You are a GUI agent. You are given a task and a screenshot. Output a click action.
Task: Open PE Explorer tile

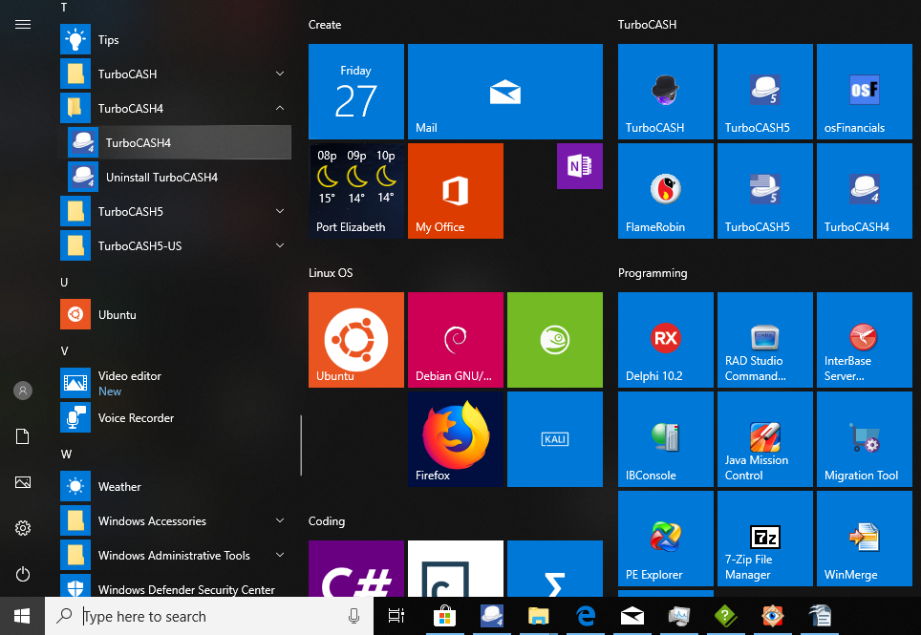point(666,539)
